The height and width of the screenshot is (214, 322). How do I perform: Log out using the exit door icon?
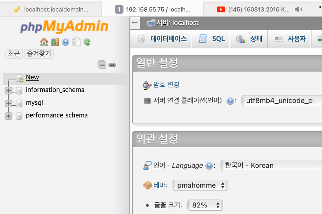click(55, 42)
